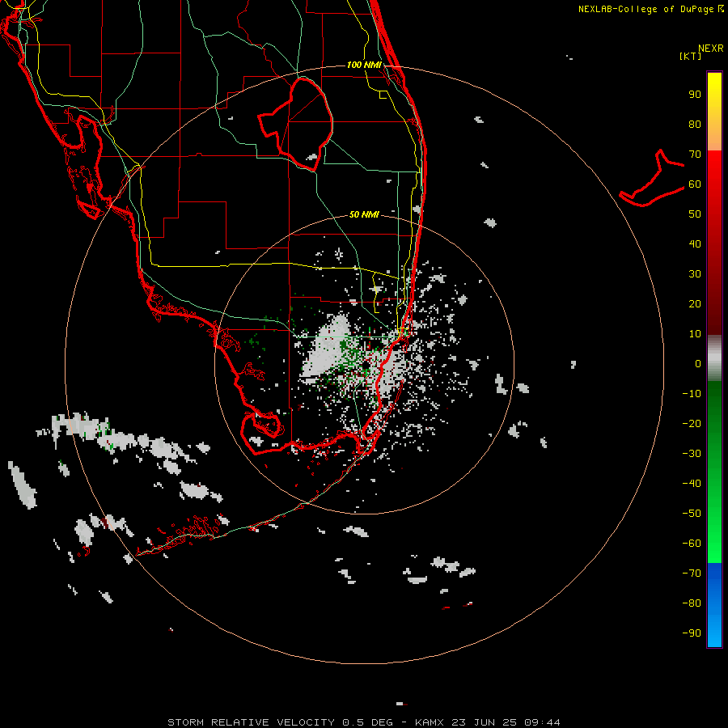Click the 0 value on the velocity scale
The height and width of the screenshot is (728, 728).
tap(698, 364)
